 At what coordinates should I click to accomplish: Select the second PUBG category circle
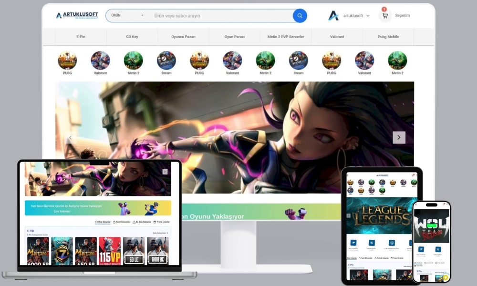199,61
